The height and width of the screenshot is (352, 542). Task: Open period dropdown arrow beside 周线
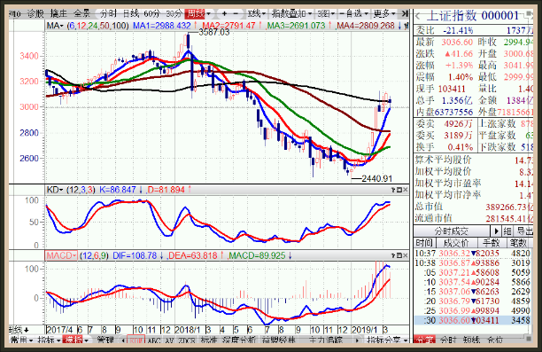[x=208, y=14]
